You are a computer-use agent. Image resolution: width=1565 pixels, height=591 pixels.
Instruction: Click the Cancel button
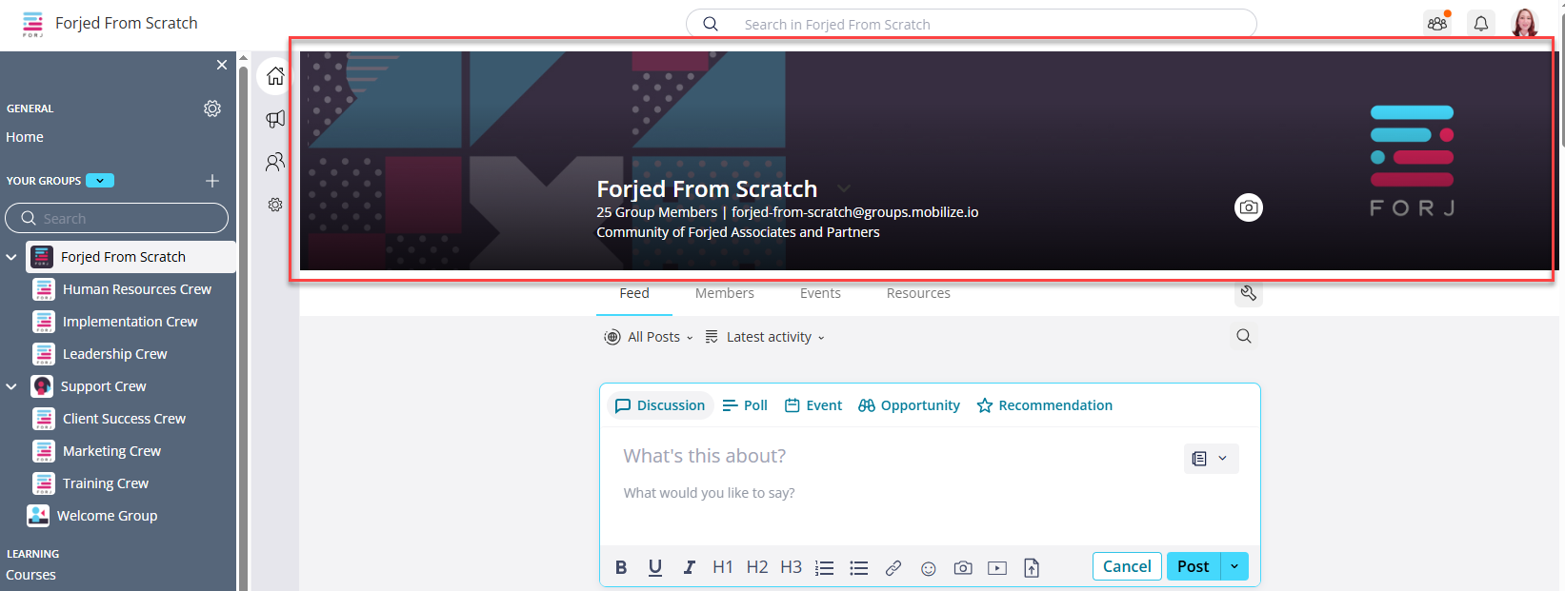point(1127,566)
